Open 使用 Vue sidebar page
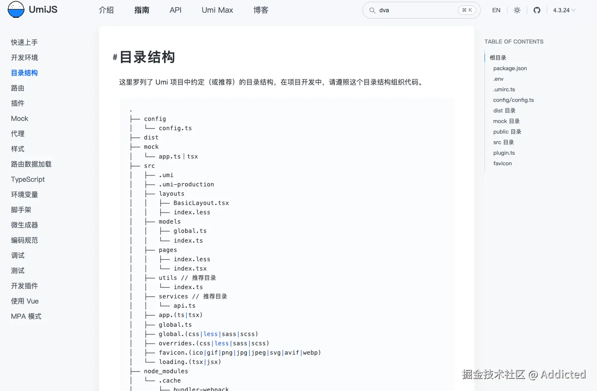Viewport: 597px width, 391px height. tap(25, 301)
